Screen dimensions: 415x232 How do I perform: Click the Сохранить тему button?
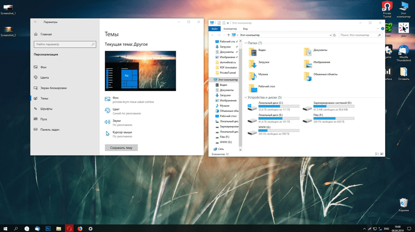point(121,148)
